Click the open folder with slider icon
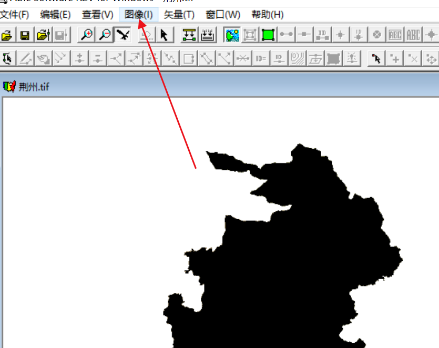The image size is (439, 348). pyautogui.click(x=43, y=35)
